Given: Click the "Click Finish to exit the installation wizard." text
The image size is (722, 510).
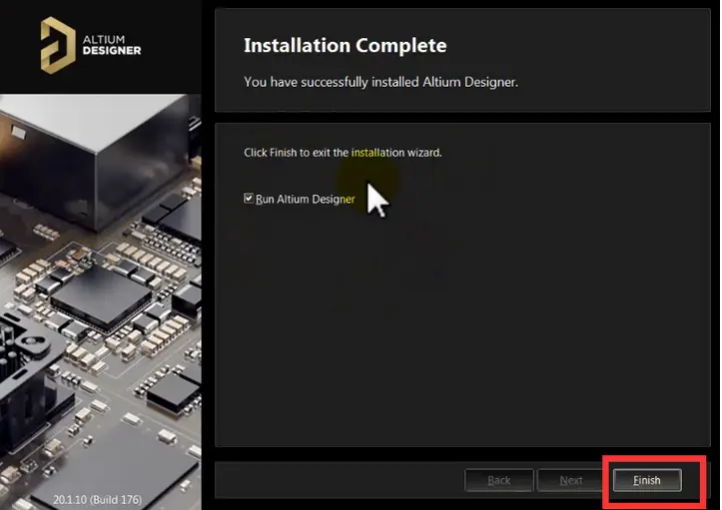Looking at the screenshot, I should (x=343, y=153).
